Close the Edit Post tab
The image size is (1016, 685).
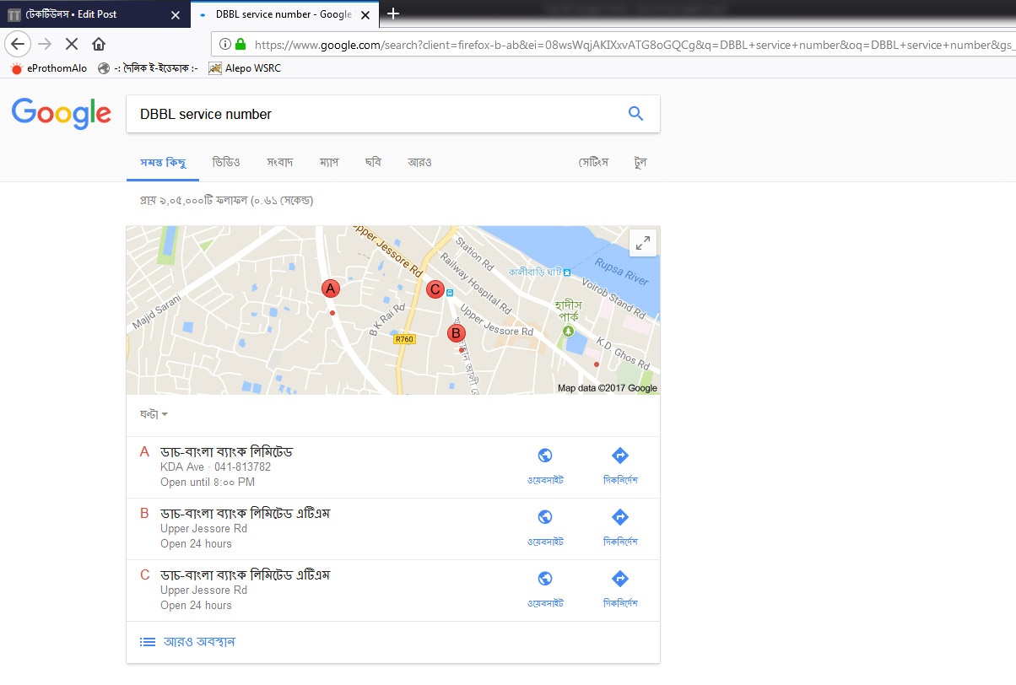point(175,14)
